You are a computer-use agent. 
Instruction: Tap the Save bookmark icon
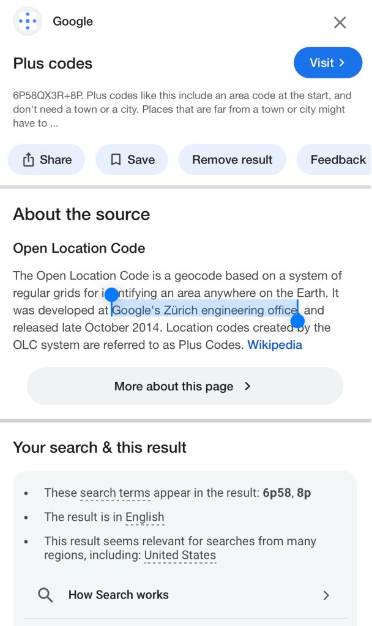116,160
